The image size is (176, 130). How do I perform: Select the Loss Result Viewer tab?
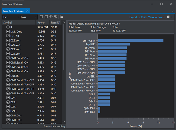tap(14, 11)
